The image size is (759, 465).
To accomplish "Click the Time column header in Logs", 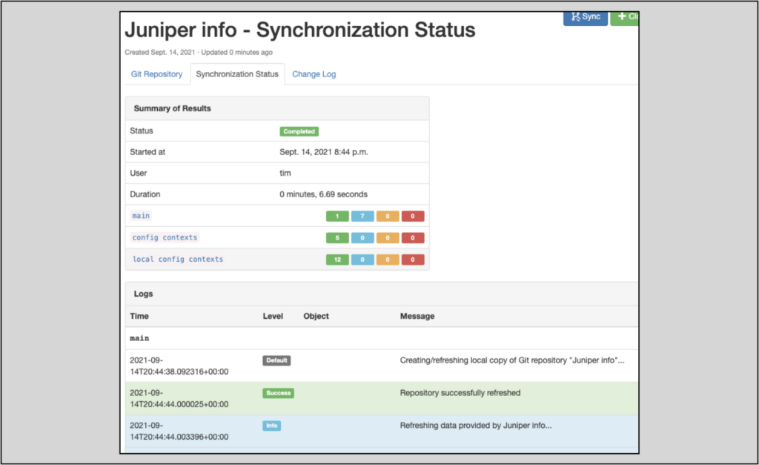I will point(138,316).
